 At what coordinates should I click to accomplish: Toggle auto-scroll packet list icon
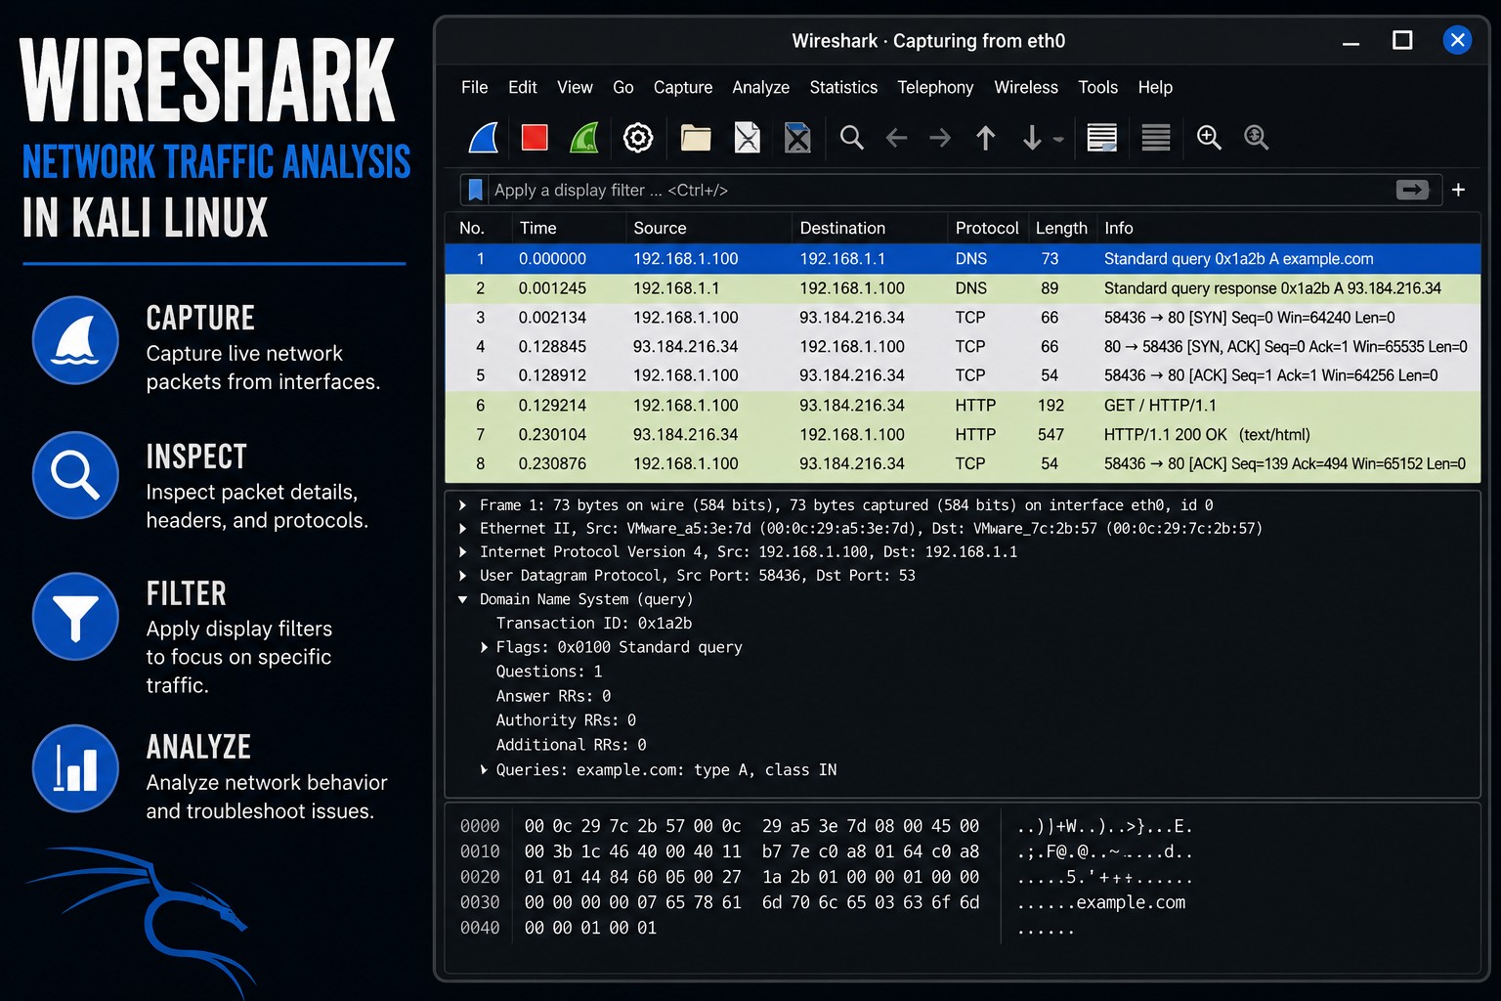coord(1102,138)
